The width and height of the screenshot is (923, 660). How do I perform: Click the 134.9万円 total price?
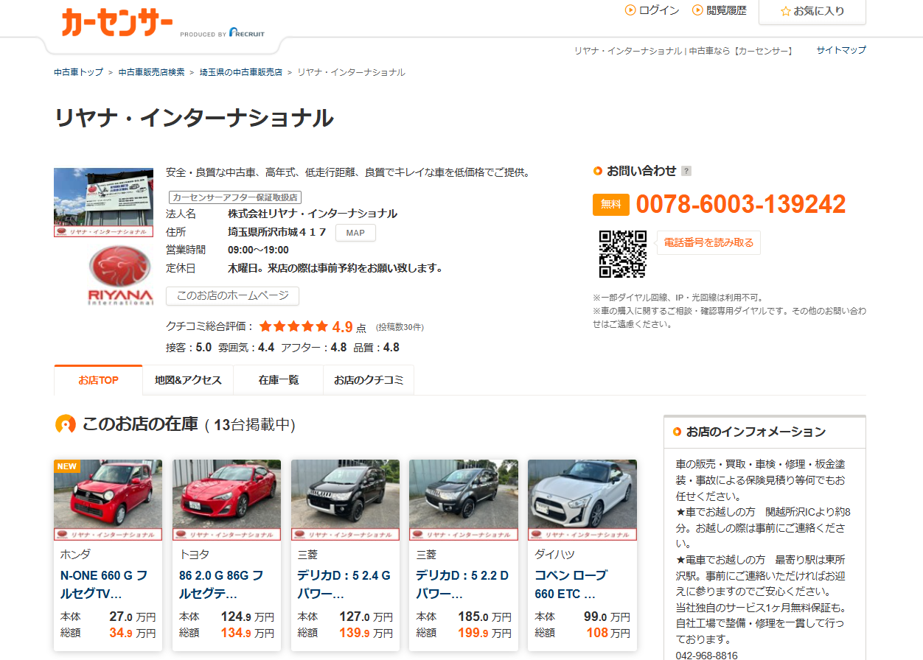pyautogui.click(x=247, y=633)
